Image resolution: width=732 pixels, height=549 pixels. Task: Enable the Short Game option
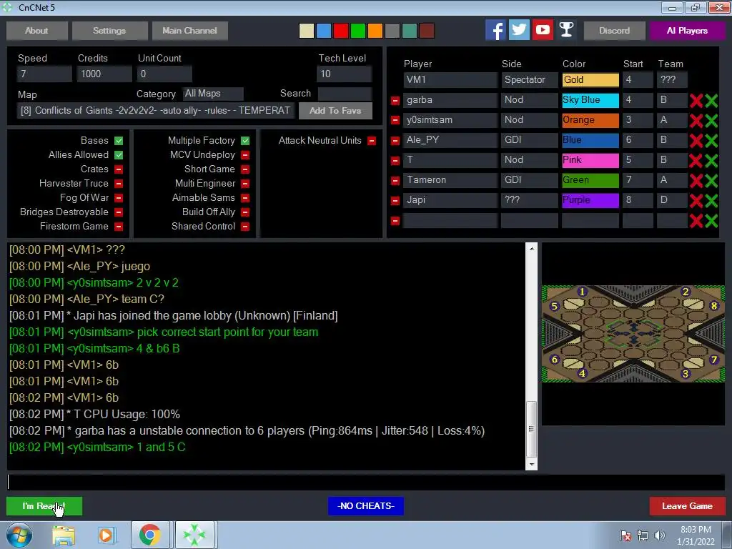[245, 169]
